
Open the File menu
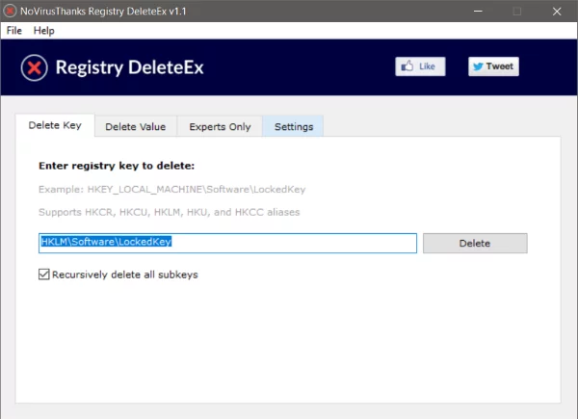click(x=14, y=31)
